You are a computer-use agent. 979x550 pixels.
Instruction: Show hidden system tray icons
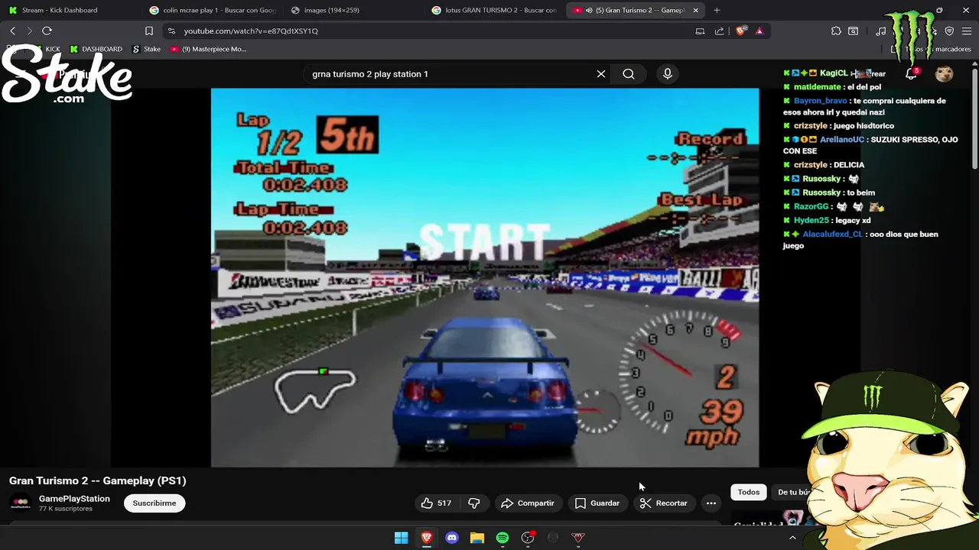(x=792, y=538)
